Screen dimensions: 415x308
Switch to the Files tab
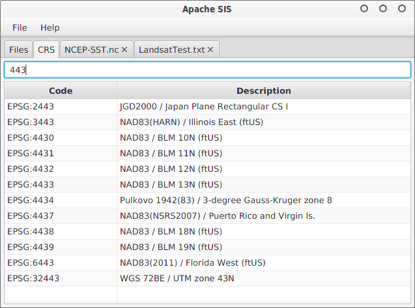point(18,49)
